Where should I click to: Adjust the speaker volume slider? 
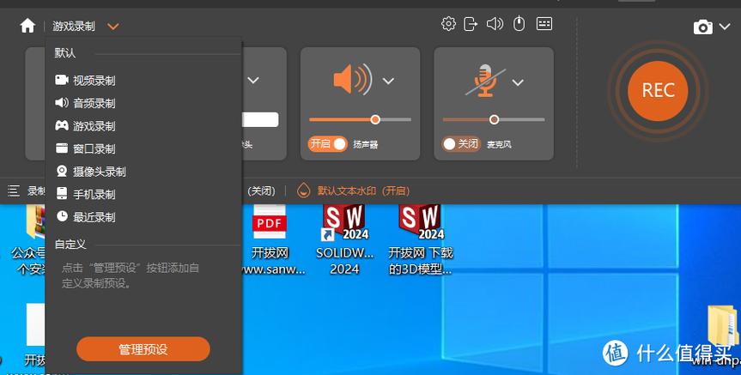[360, 119]
